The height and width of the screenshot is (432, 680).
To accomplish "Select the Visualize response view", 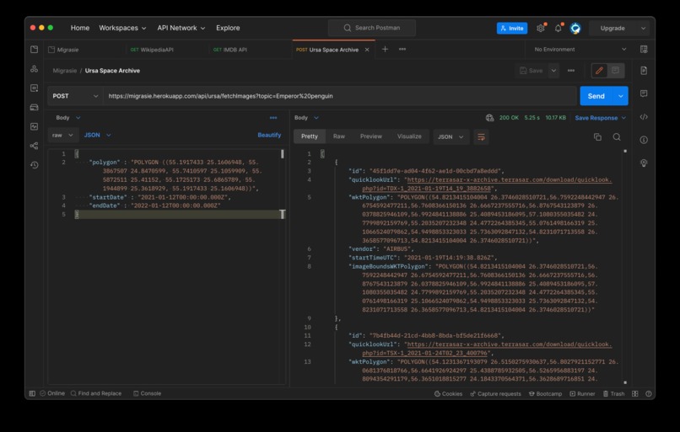I will (x=409, y=136).
